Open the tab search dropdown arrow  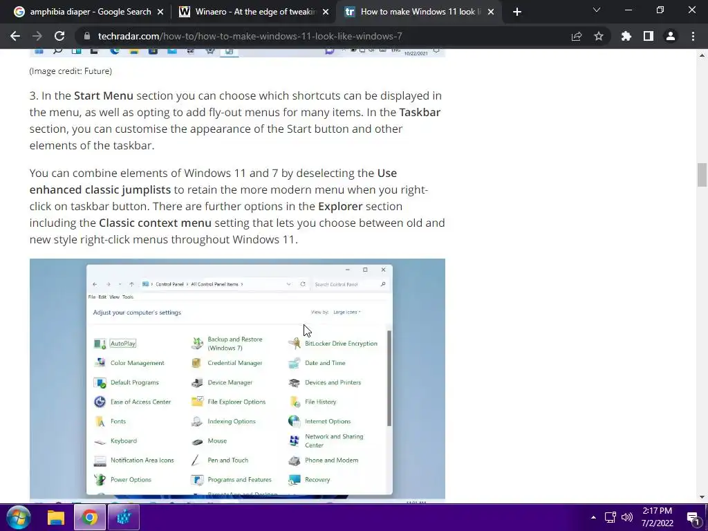click(x=597, y=10)
